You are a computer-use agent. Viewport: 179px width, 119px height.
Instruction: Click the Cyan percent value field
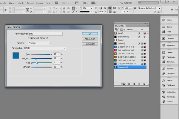click(56, 54)
